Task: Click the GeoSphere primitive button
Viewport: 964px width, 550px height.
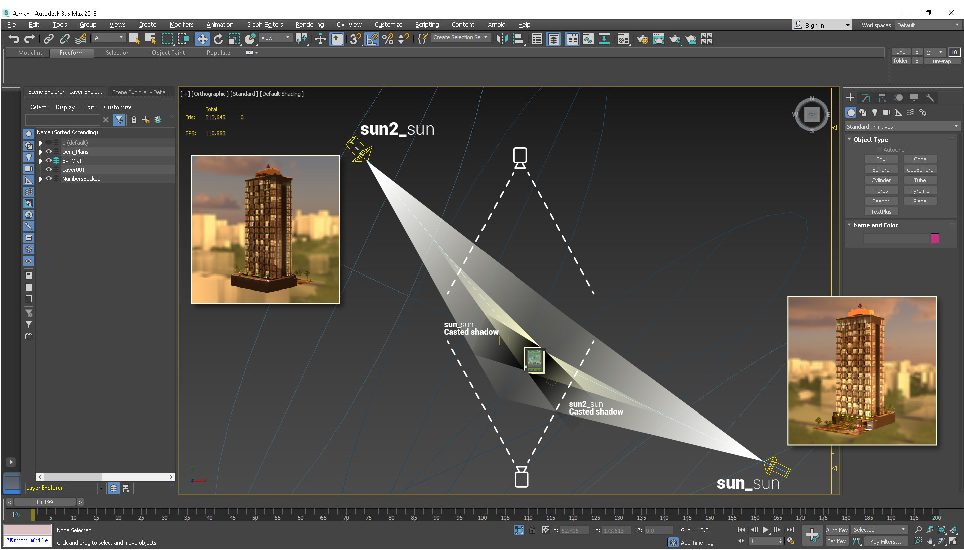Action: [x=920, y=170]
